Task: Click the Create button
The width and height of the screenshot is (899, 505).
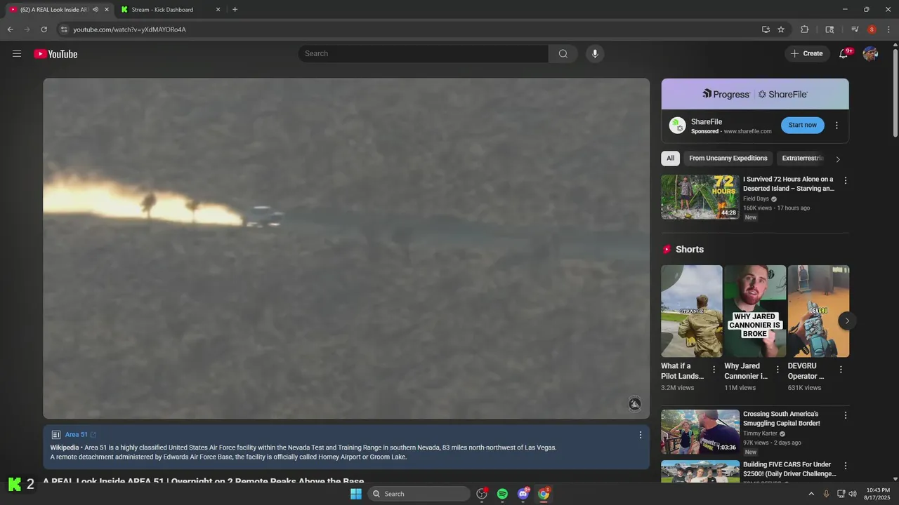Action: pos(807,53)
